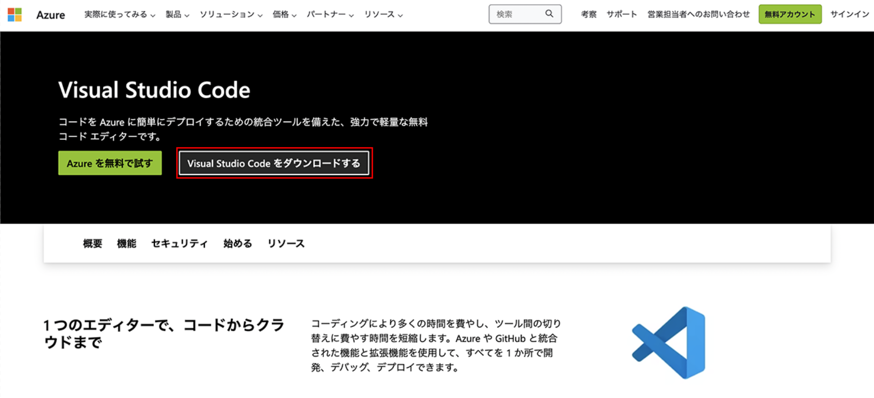Expand the リソース dropdown in top navigation

click(383, 14)
